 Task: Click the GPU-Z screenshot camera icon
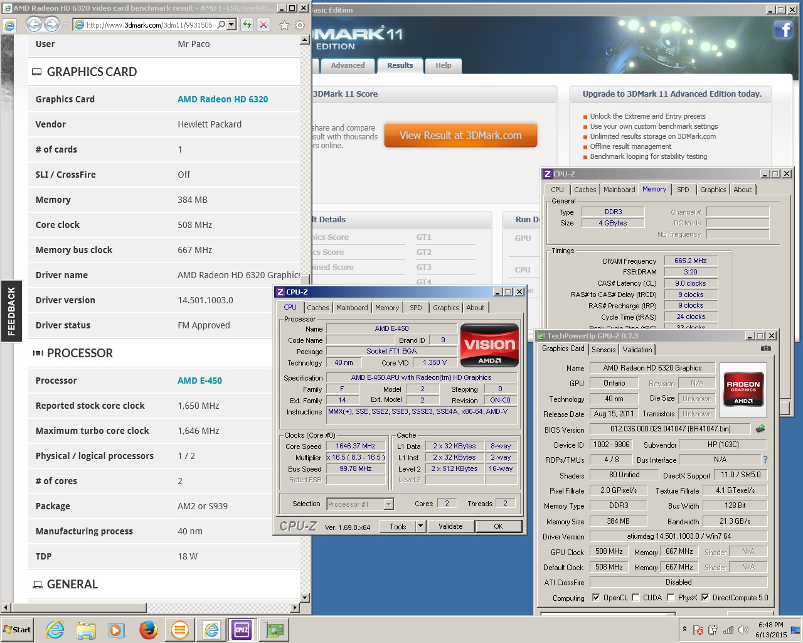point(765,348)
